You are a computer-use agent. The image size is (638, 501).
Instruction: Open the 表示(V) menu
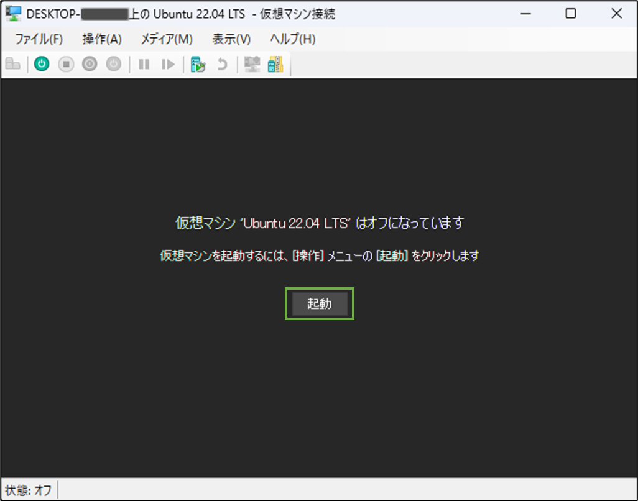(230, 39)
